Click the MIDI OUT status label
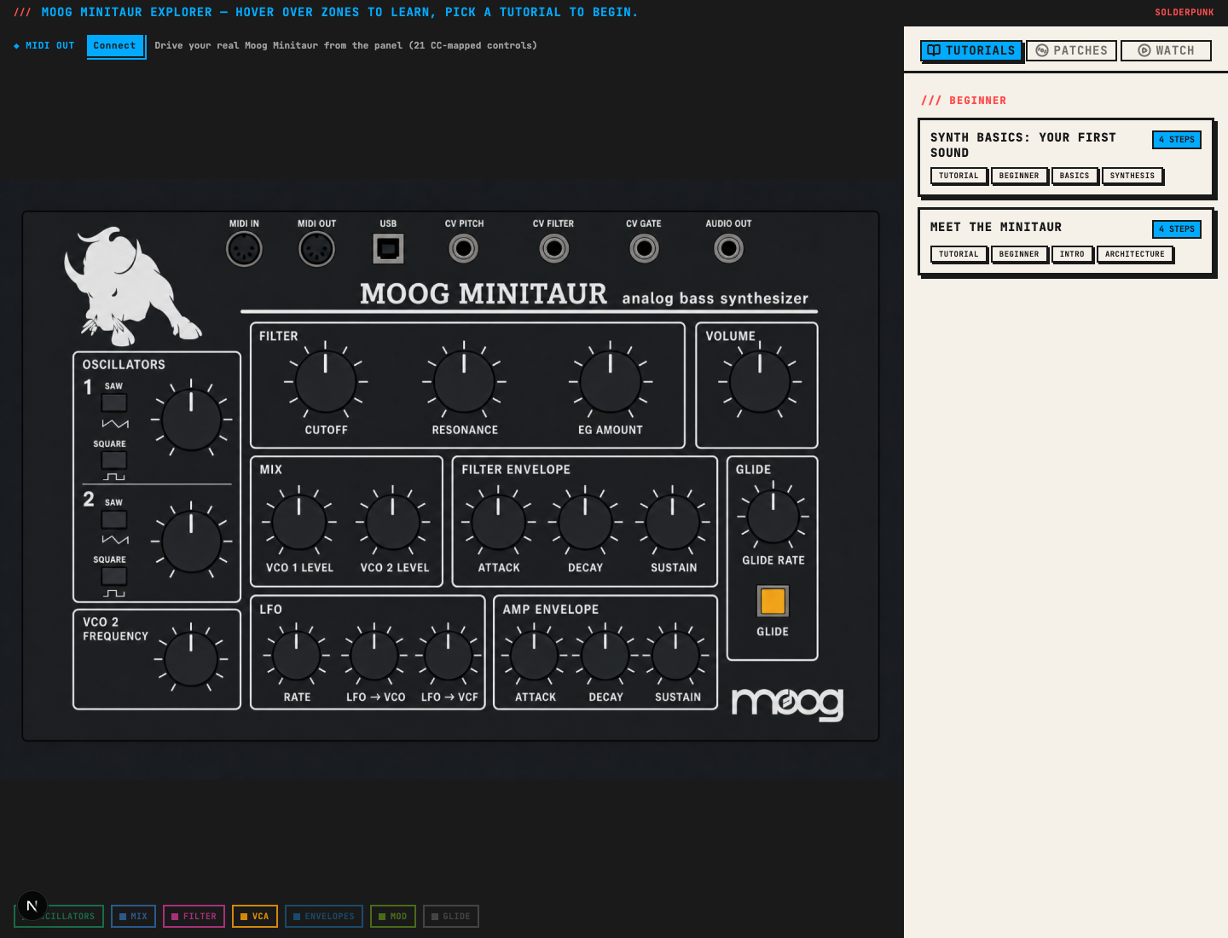The width and height of the screenshot is (1228, 938). 43,45
